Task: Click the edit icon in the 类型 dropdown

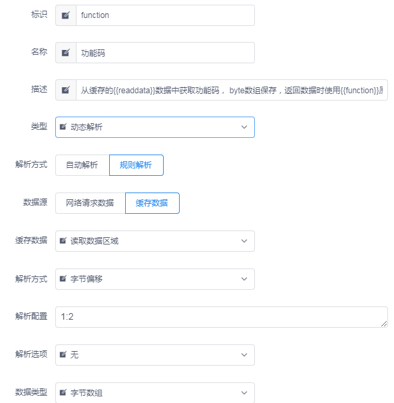Action: tap(63, 127)
